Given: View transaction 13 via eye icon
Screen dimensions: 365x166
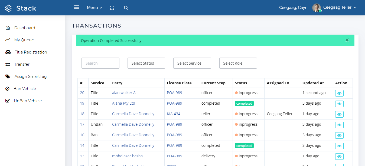Looking at the screenshot, I should tap(339, 157).
